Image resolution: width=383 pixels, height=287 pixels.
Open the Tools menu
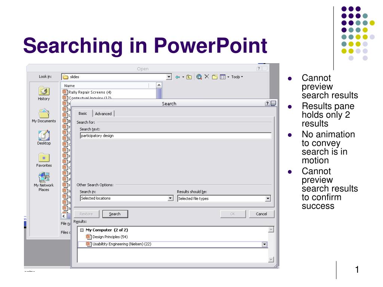pos(237,77)
